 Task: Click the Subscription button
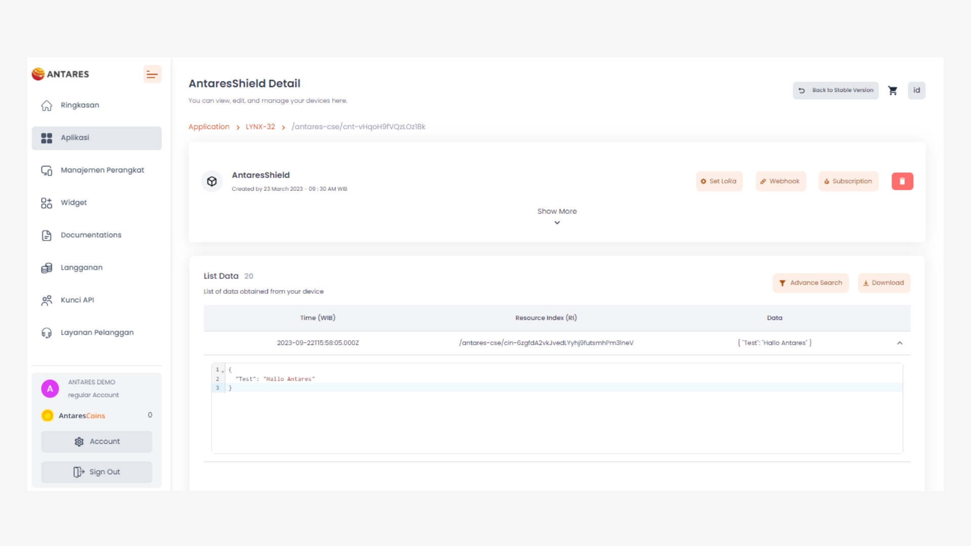[x=848, y=181]
